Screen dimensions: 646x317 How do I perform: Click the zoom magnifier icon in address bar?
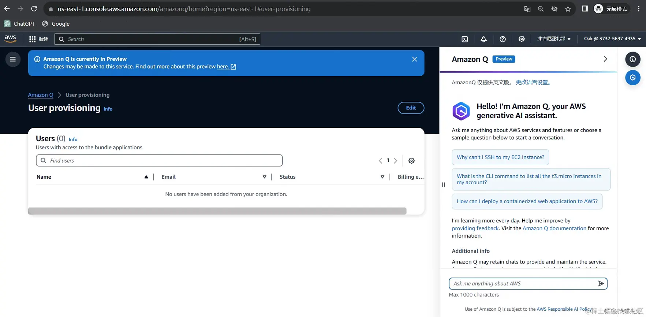(x=541, y=9)
